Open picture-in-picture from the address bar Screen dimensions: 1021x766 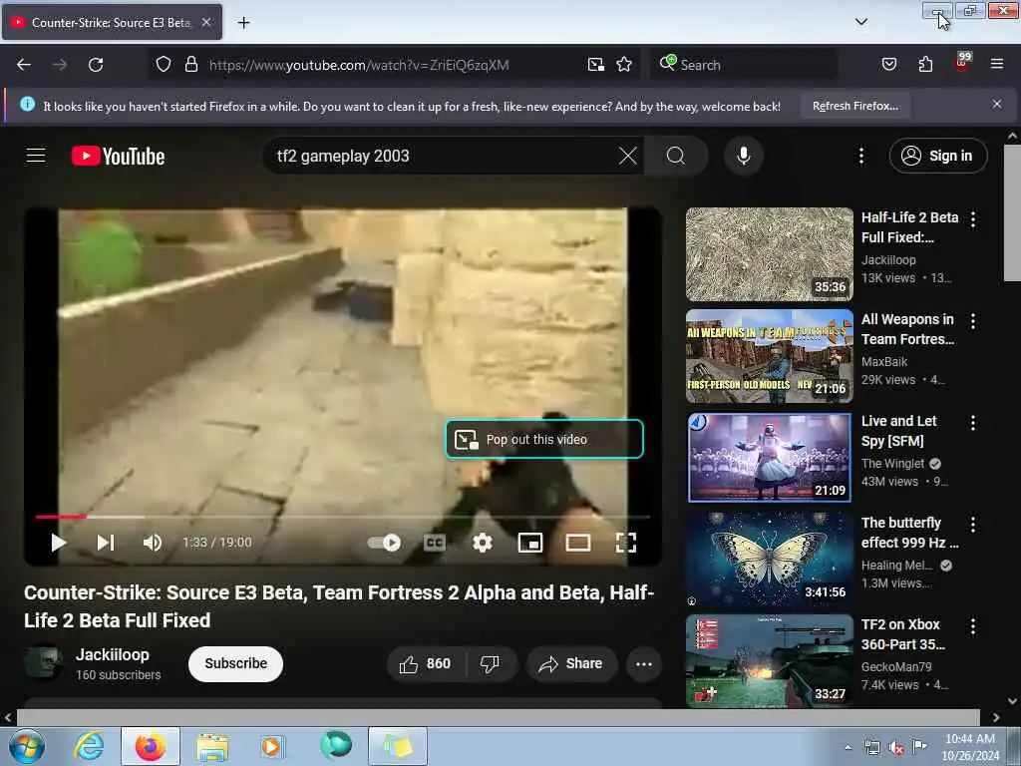click(596, 65)
